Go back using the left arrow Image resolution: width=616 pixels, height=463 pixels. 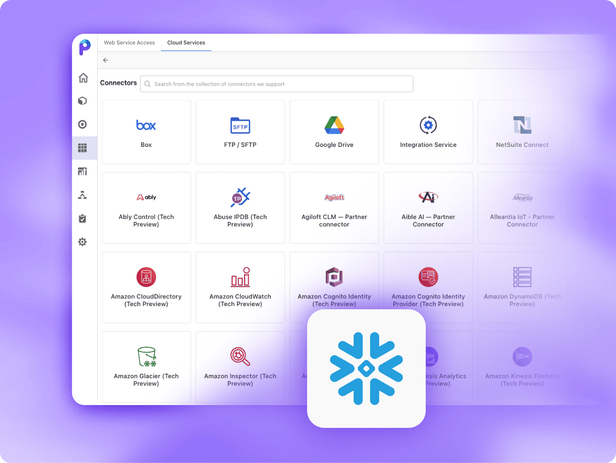pyautogui.click(x=105, y=60)
